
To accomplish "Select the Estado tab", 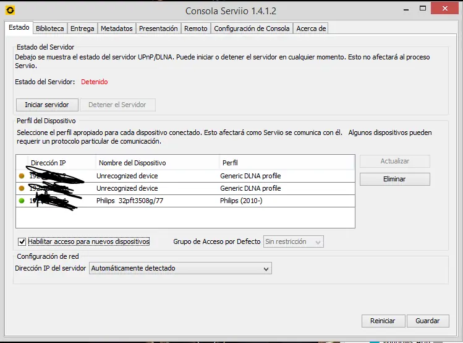I will coord(19,28).
